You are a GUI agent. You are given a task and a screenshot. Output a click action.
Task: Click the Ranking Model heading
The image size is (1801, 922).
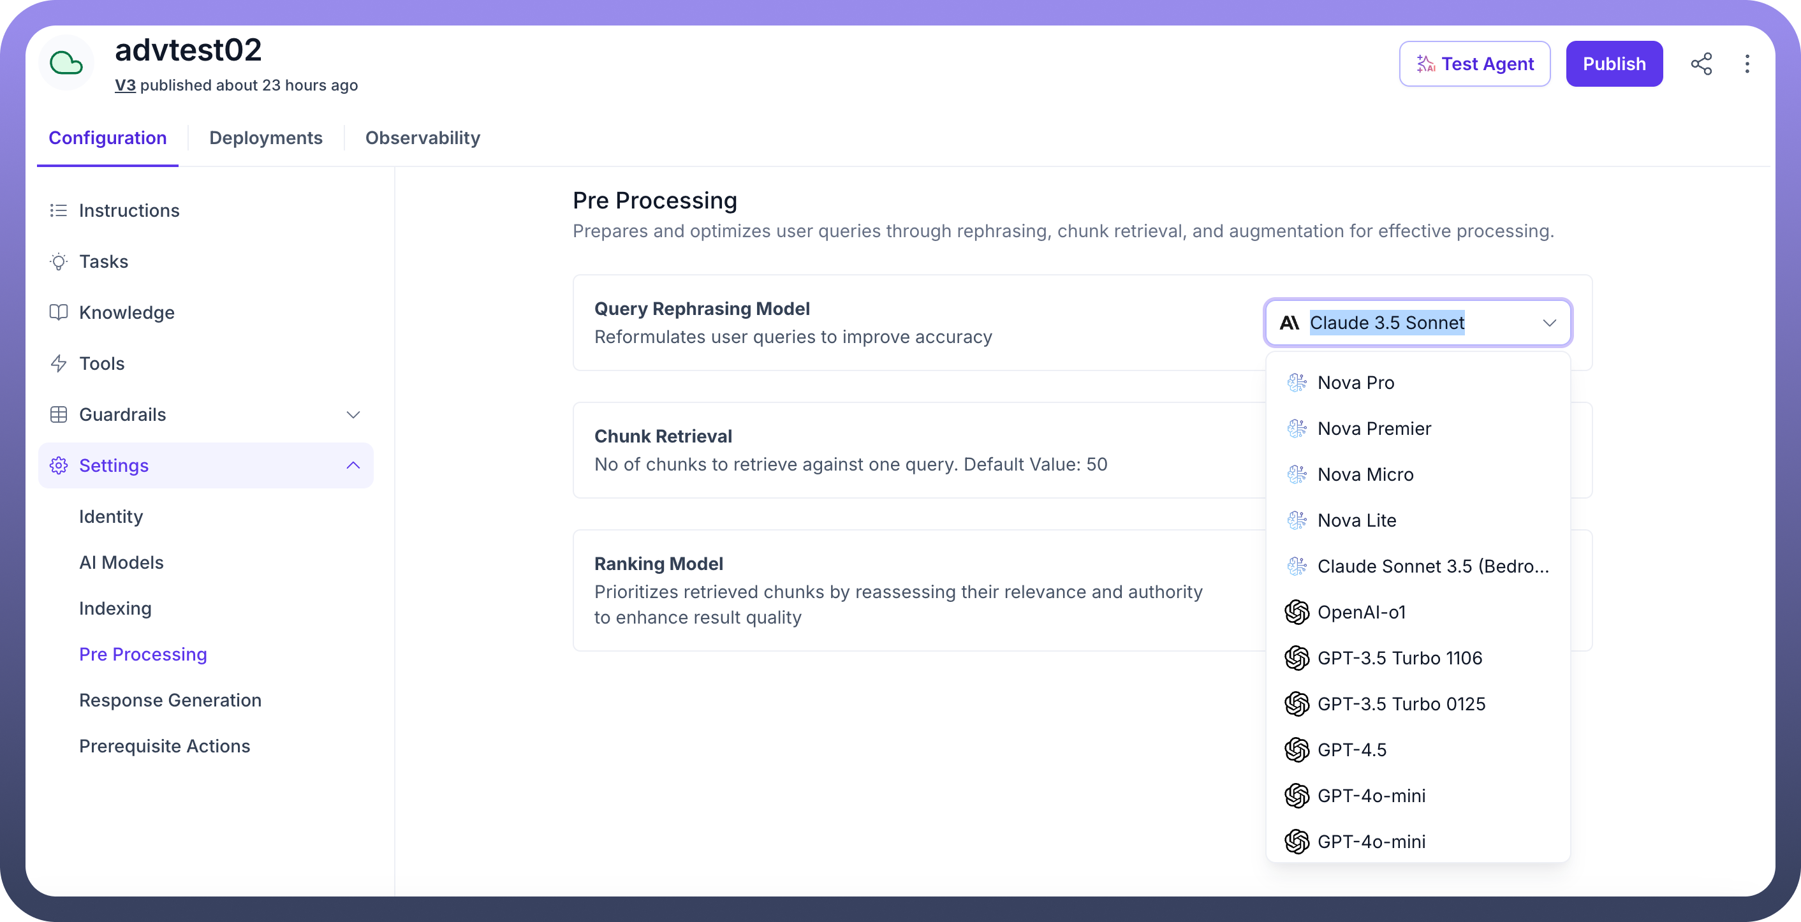click(659, 564)
